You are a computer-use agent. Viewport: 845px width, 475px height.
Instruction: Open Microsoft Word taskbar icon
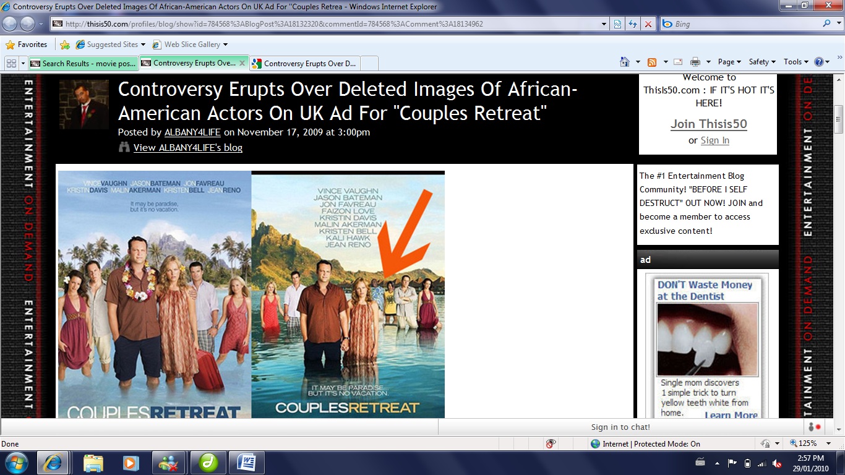(x=246, y=463)
